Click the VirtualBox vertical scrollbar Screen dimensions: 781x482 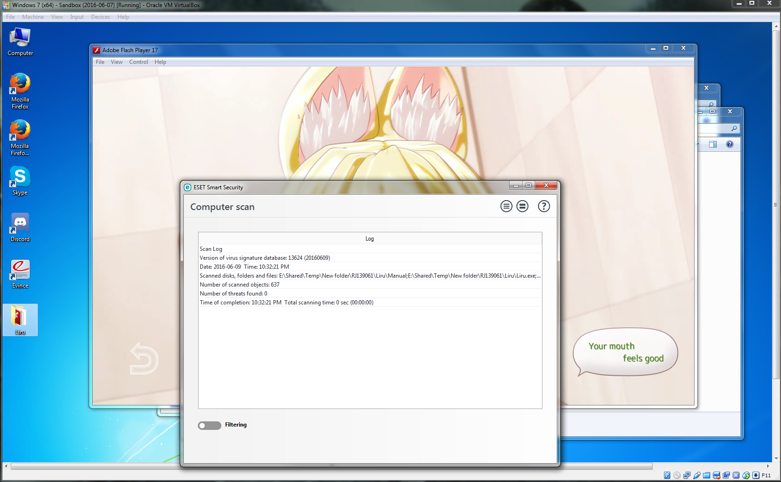pyautogui.click(x=776, y=204)
